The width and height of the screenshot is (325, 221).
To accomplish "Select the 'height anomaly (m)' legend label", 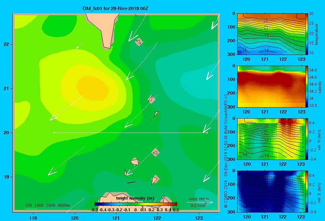I will pyautogui.click(x=135, y=198).
